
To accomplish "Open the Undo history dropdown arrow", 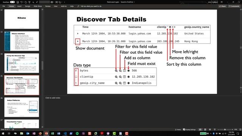I will 23,2.
